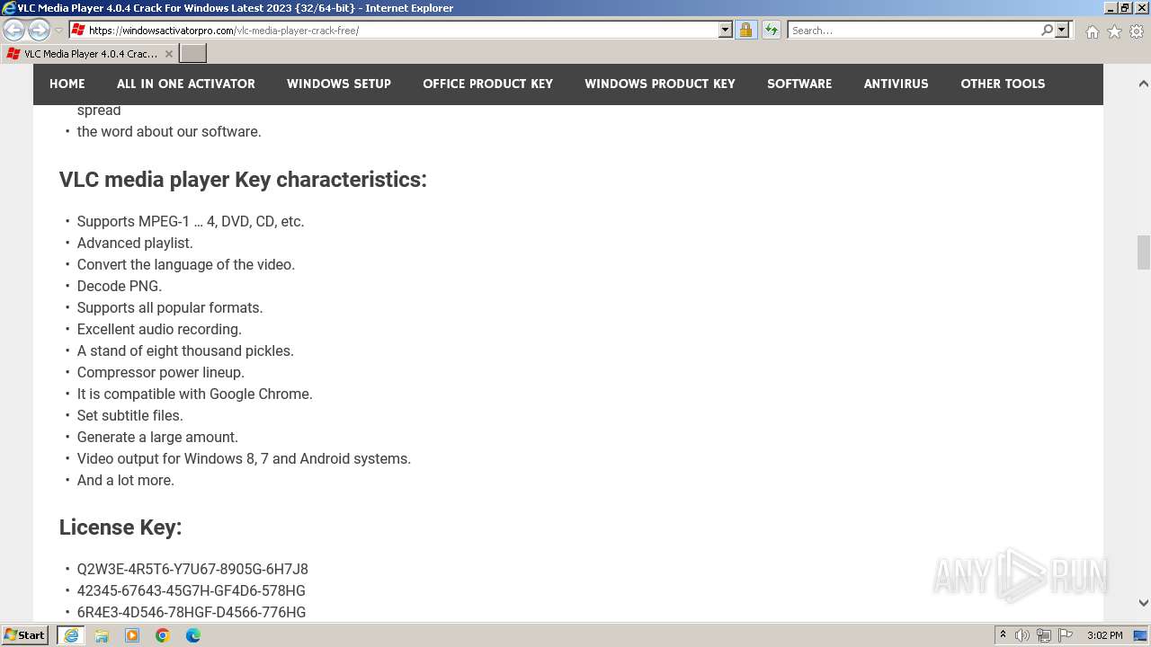Click 'A stand of eight thousand pickles.' text

(185, 351)
